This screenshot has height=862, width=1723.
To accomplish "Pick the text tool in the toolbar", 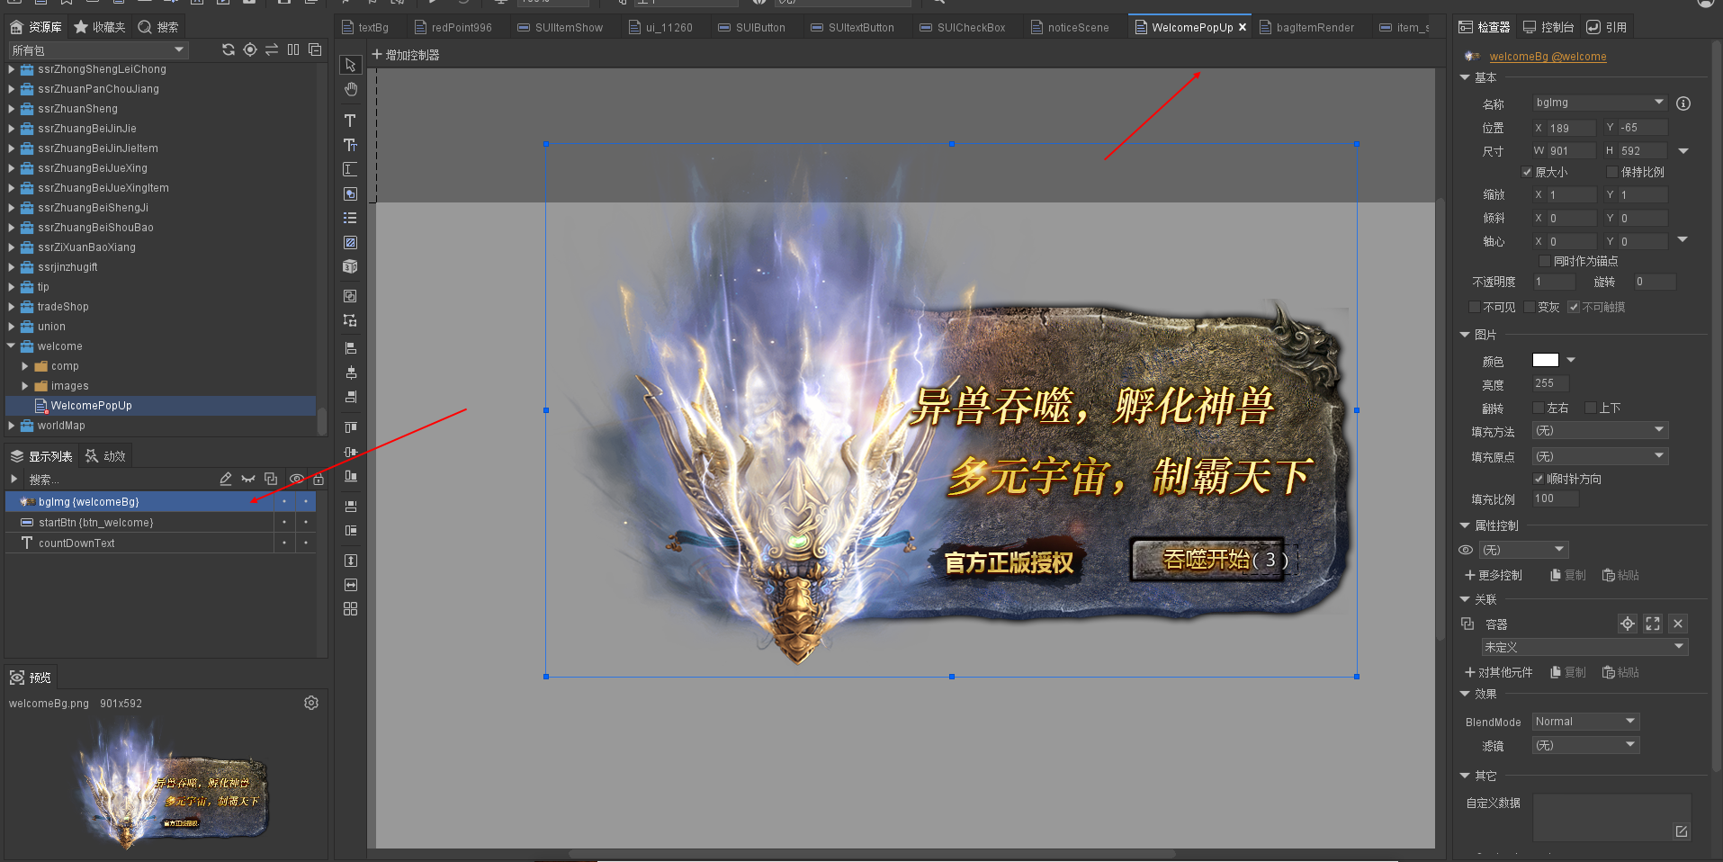I will [x=350, y=121].
